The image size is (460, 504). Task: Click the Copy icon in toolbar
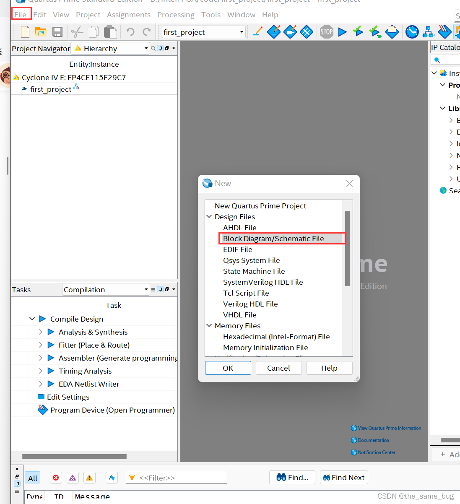point(94,32)
